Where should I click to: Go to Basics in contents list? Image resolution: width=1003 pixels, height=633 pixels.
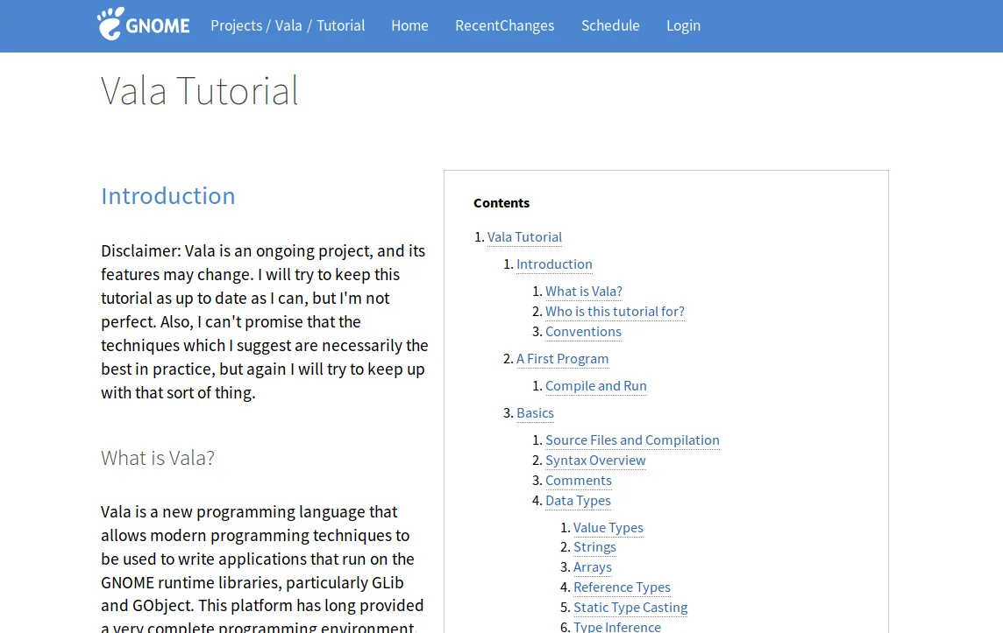pos(535,413)
